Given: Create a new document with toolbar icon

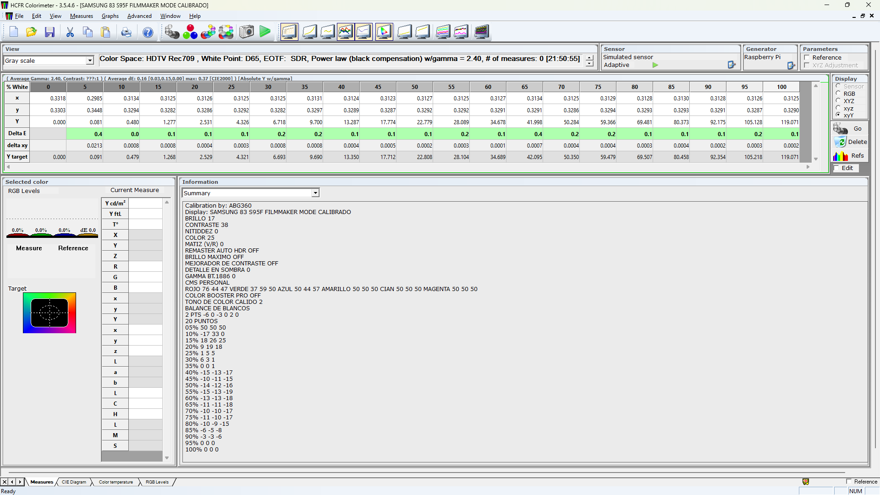Looking at the screenshot, I should click(14, 32).
